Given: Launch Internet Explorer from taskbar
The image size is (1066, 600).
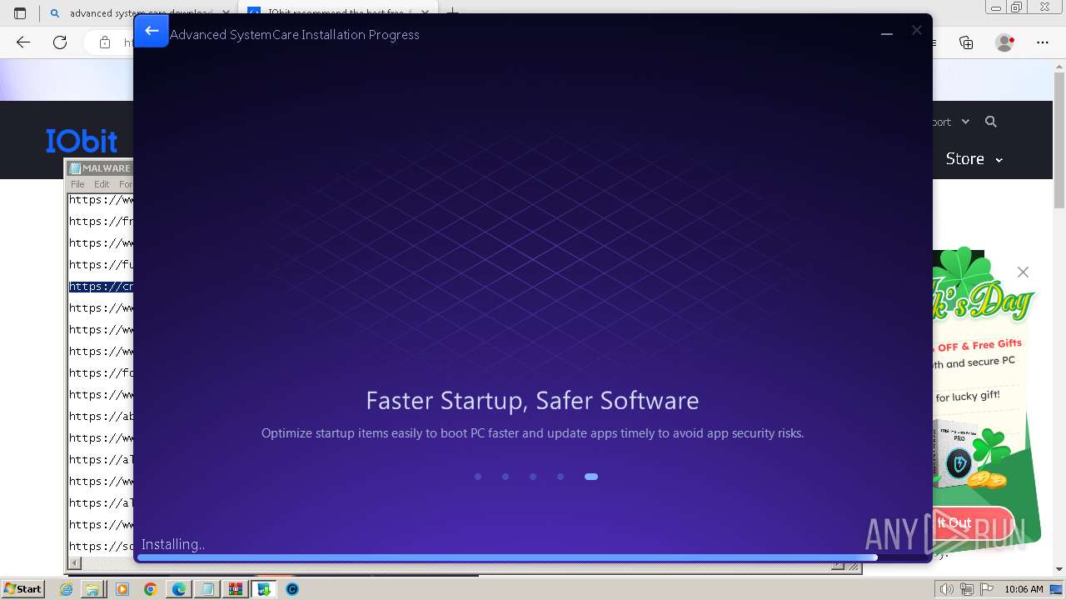Looking at the screenshot, I should point(67,589).
